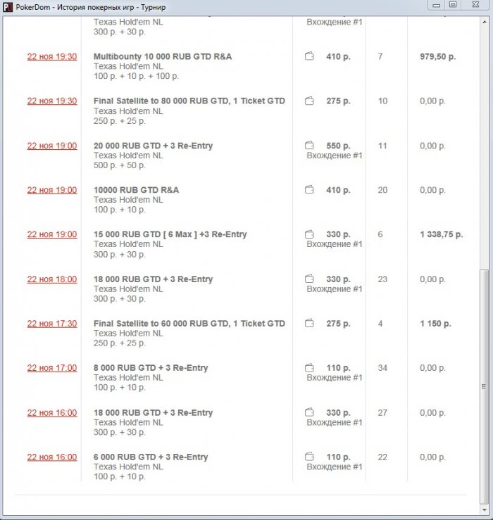This screenshot has height=520, width=493.
Task: Click wallet icon beside Final Satellite to 80 000
Action: coord(309,101)
